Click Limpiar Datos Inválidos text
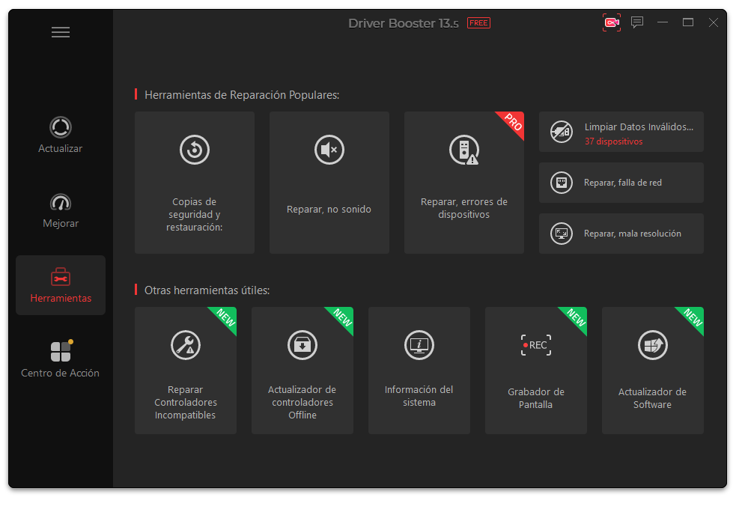 [639, 127]
